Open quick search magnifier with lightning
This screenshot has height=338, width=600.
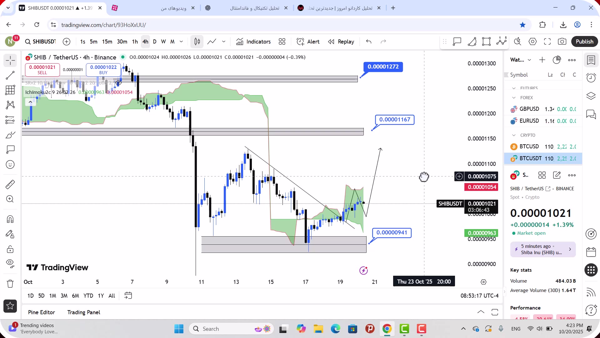click(x=517, y=42)
